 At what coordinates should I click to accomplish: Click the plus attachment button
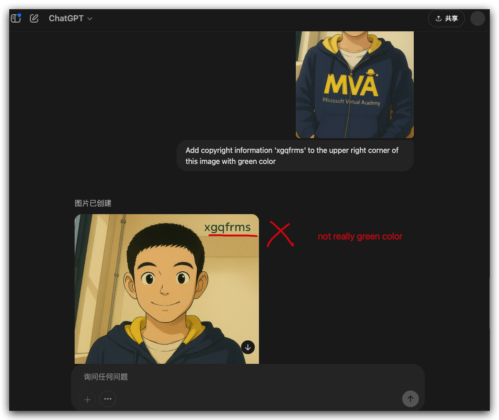[88, 399]
